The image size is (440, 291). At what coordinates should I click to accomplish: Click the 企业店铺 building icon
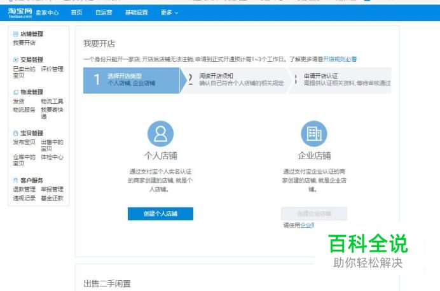coord(313,134)
